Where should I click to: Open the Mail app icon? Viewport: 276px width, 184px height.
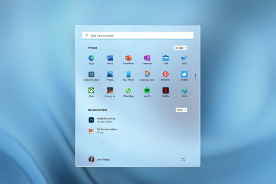pos(166,58)
